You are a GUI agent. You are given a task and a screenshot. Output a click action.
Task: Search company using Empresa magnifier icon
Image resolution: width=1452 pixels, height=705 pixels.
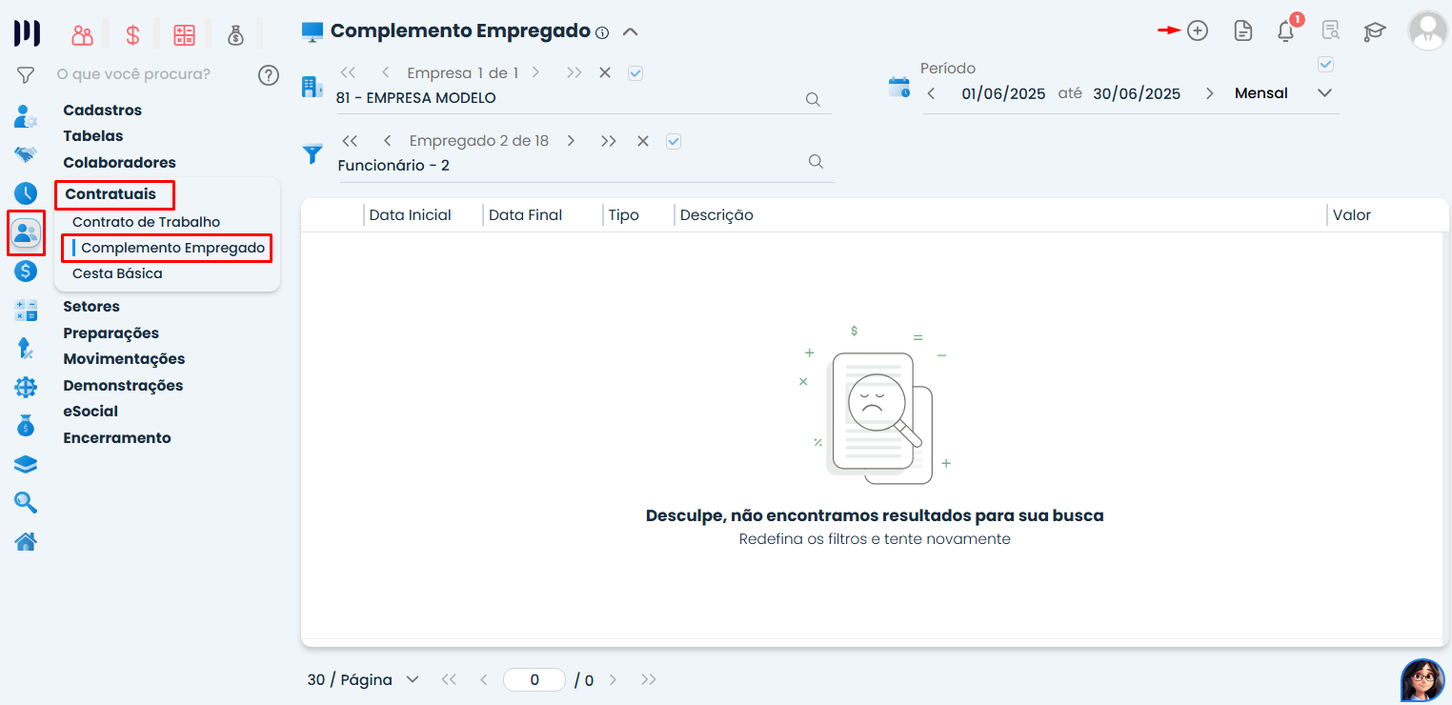pos(813,99)
